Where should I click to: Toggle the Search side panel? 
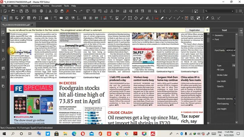point(3,59)
